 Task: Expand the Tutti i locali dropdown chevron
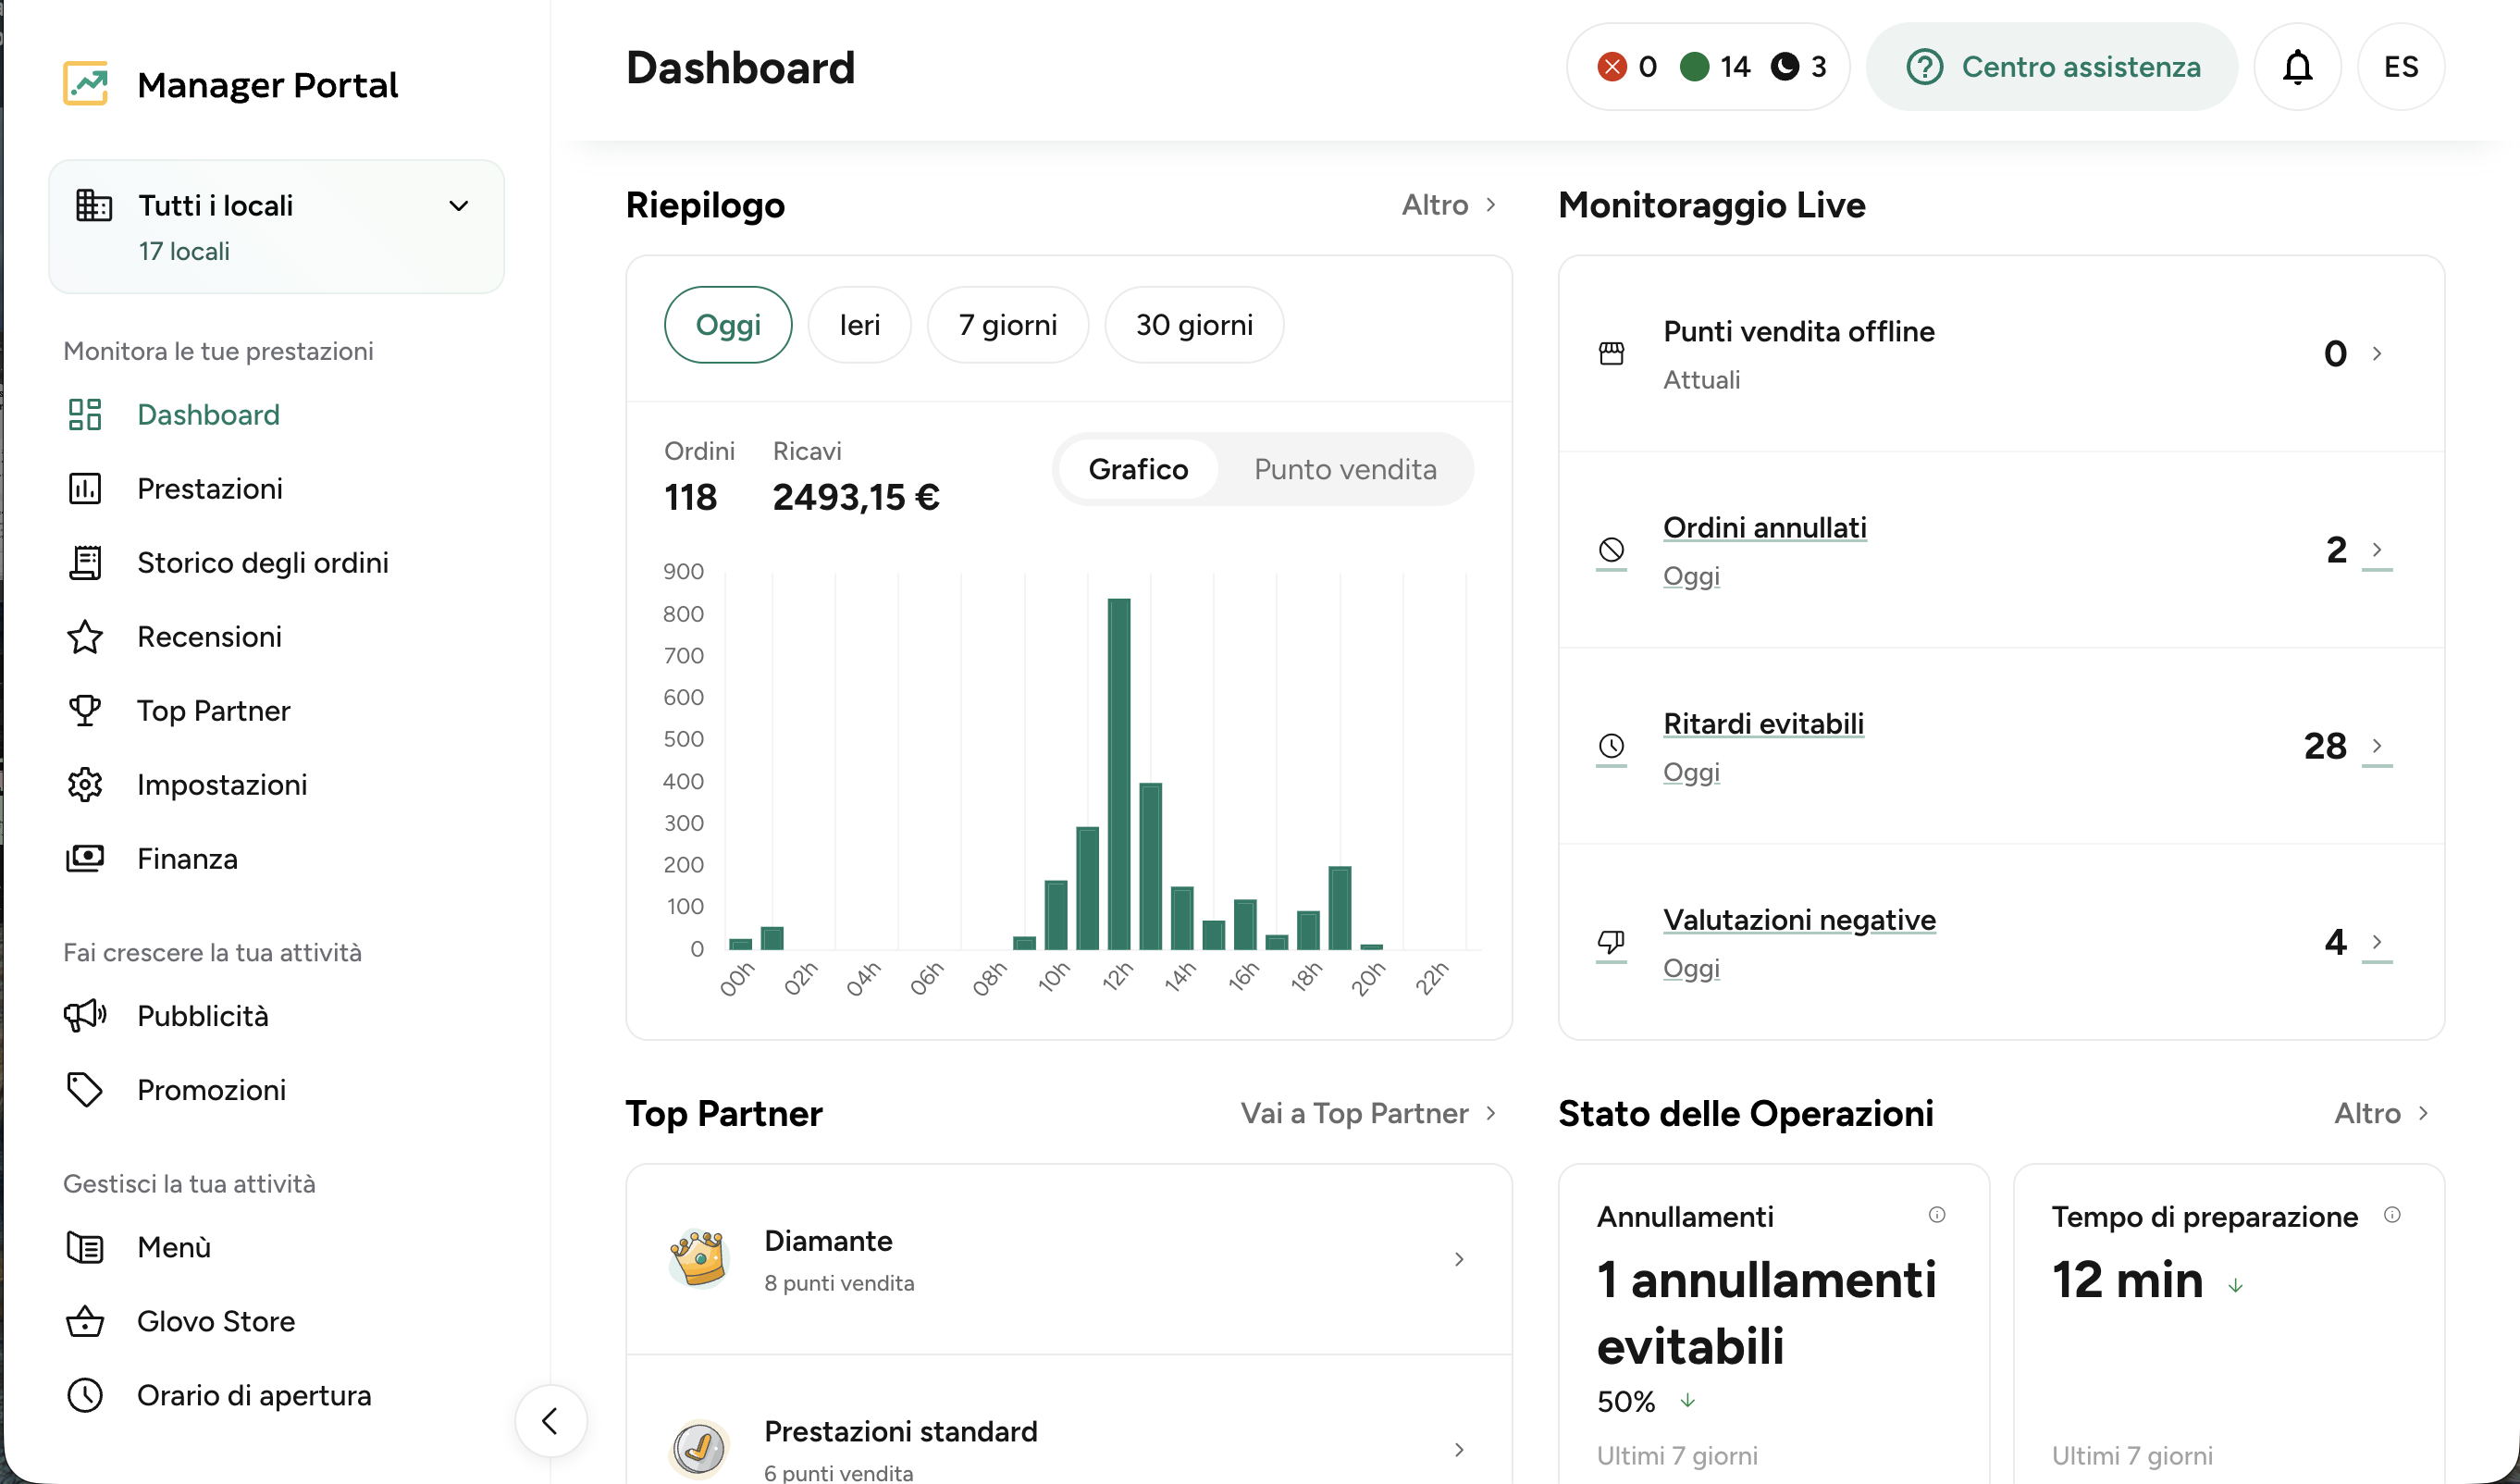click(459, 206)
